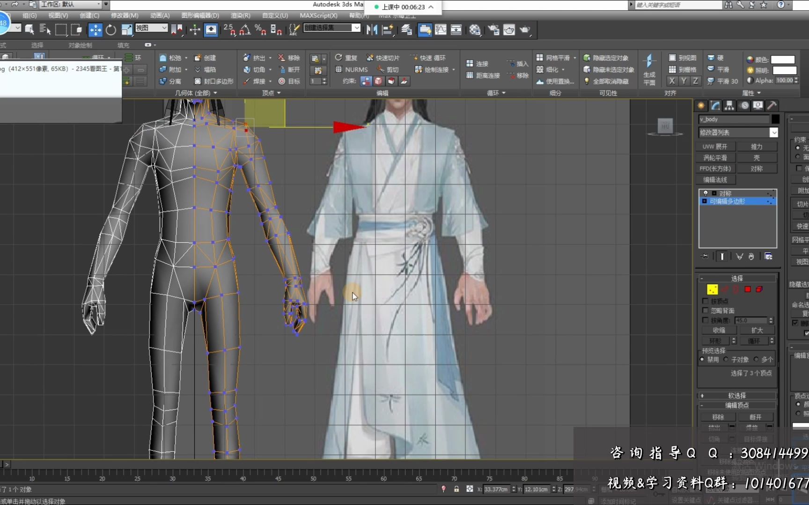Switch to the Hierarchy panel tab icon
This screenshot has height=505, width=809.
pyautogui.click(x=729, y=106)
